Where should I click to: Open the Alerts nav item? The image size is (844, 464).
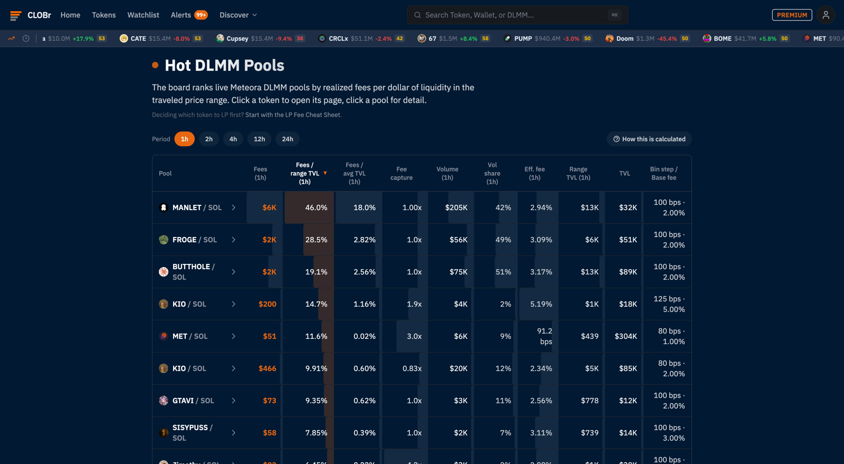click(x=181, y=15)
